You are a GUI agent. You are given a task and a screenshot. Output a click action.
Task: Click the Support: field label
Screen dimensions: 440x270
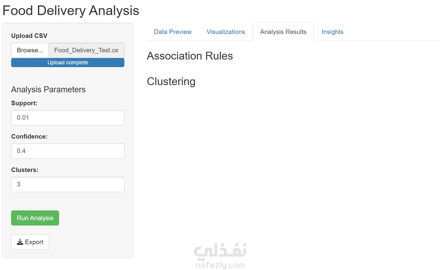pyautogui.click(x=24, y=103)
